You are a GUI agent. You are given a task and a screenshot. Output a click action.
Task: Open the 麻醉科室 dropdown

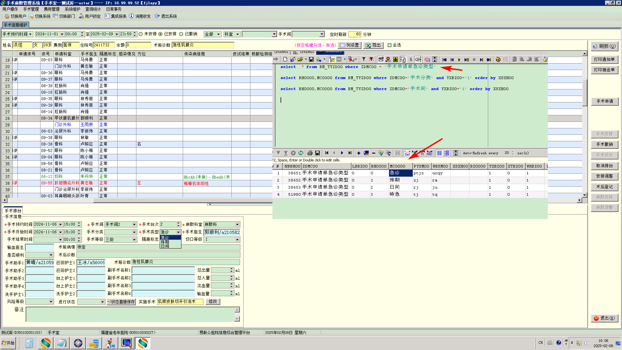[237, 225]
